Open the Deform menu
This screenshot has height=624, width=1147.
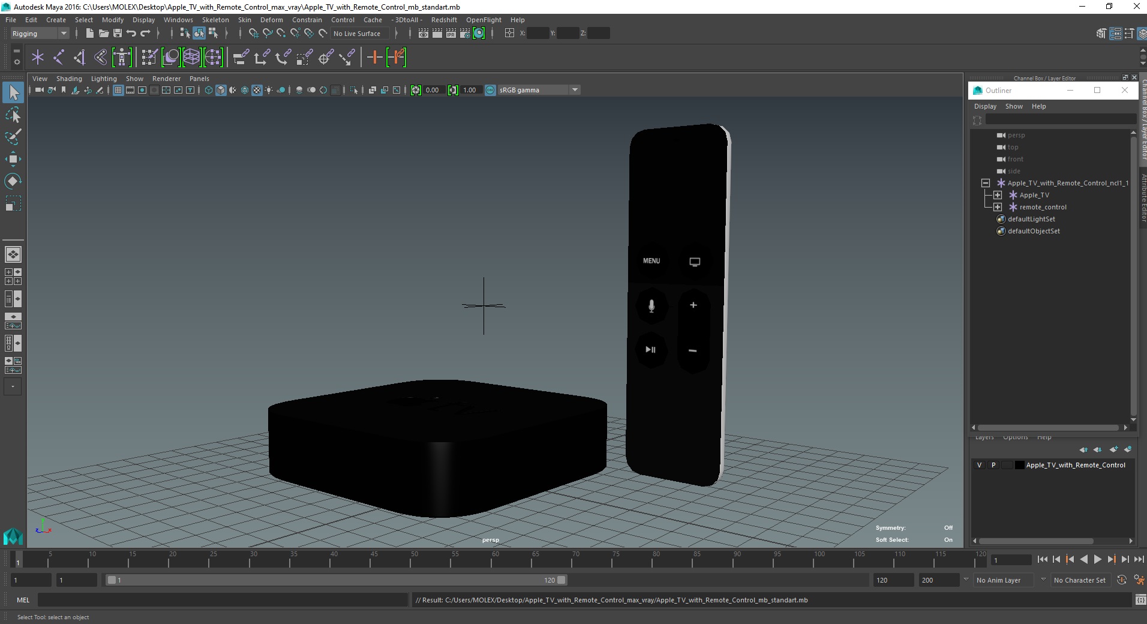coord(271,20)
